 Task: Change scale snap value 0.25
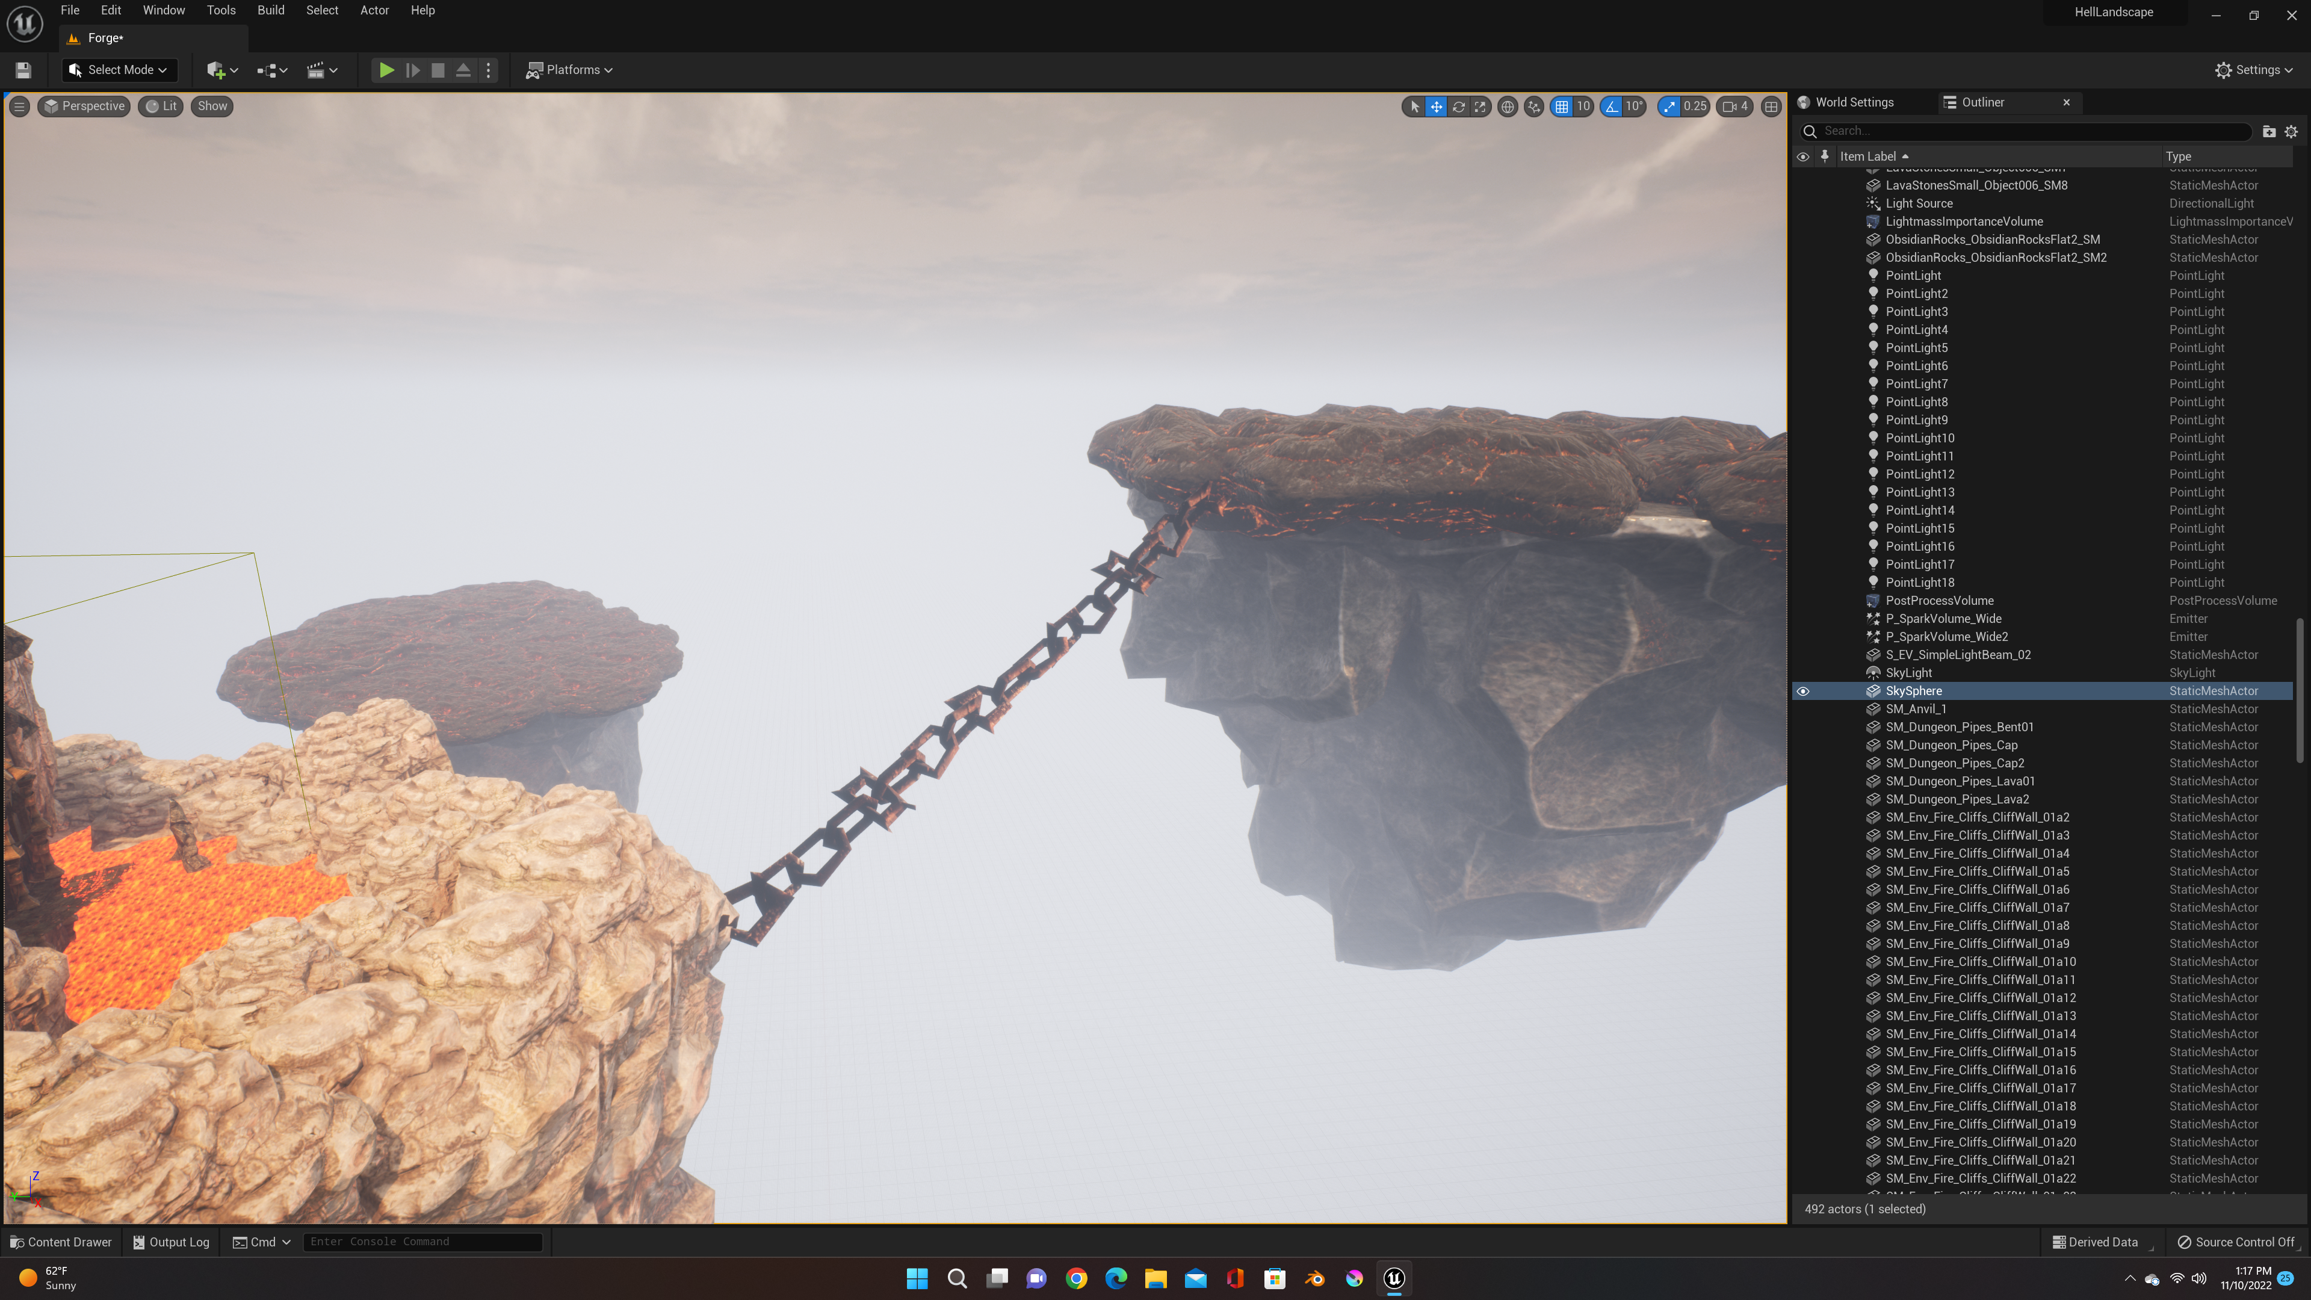click(x=1695, y=107)
